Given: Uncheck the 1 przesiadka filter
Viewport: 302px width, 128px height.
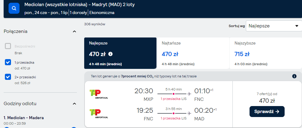Looking at the screenshot, I should tap(8, 62).
